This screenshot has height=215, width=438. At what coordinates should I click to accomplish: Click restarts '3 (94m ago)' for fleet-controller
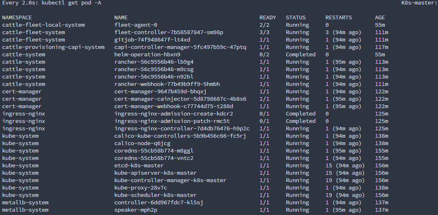tap(344, 32)
